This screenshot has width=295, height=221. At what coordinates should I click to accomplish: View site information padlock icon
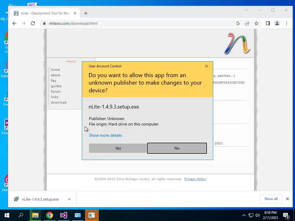click(x=44, y=23)
